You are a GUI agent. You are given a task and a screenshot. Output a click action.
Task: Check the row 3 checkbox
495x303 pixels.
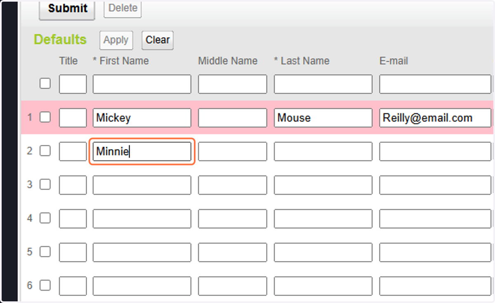45,184
